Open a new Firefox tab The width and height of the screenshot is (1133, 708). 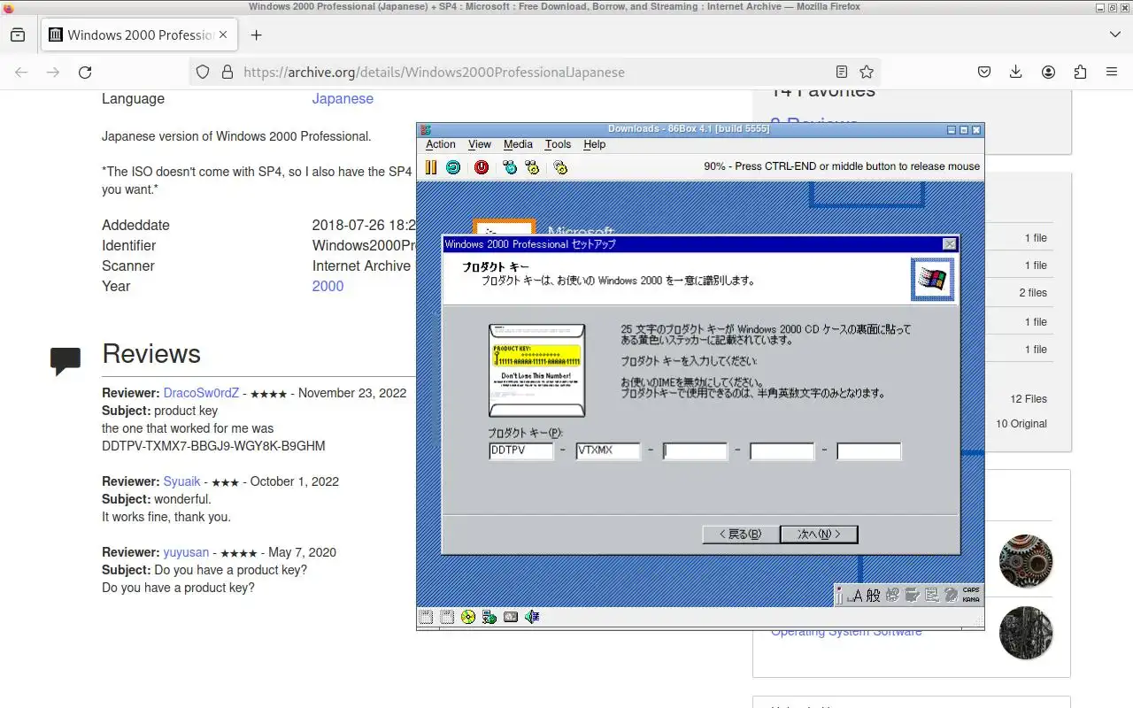coord(256,35)
